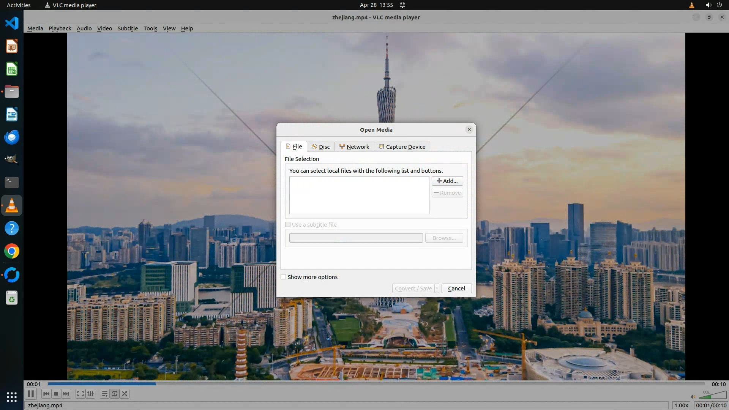Image resolution: width=729 pixels, height=410 pixels.
Task: Toggle fullscreen video mode
Action: (80, 394)
